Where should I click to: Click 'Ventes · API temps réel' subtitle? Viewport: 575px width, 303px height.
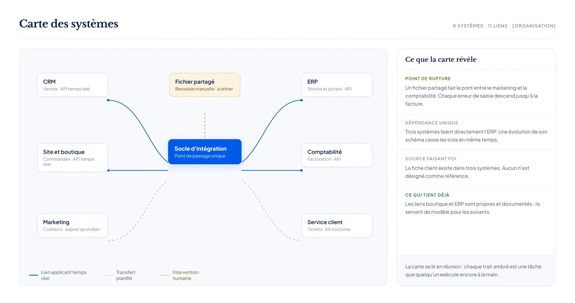[66, 89]
